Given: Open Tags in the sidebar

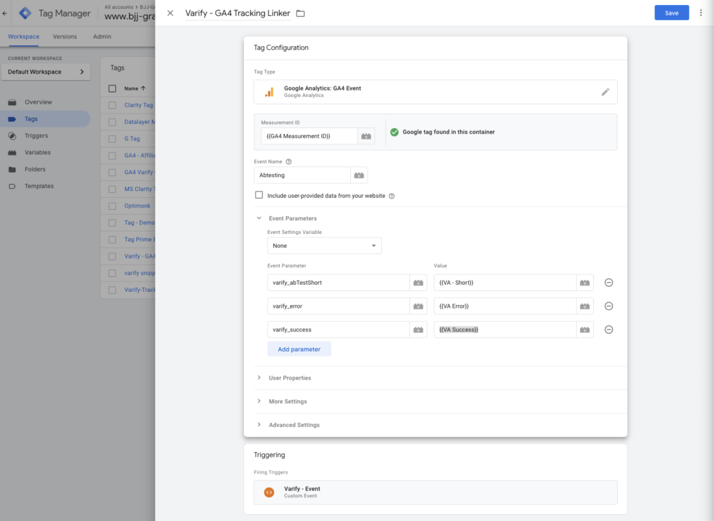Looking at the screenshot, I should pos(45,119).
